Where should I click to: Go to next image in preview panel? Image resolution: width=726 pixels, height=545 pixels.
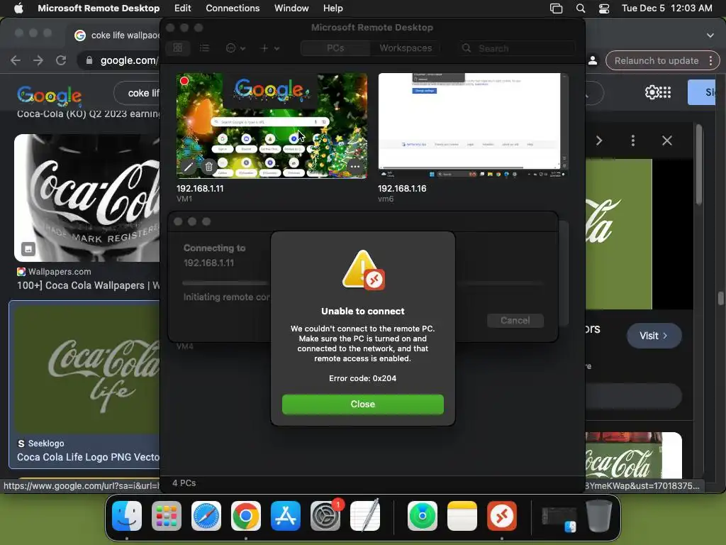click(x=599, y=141)
